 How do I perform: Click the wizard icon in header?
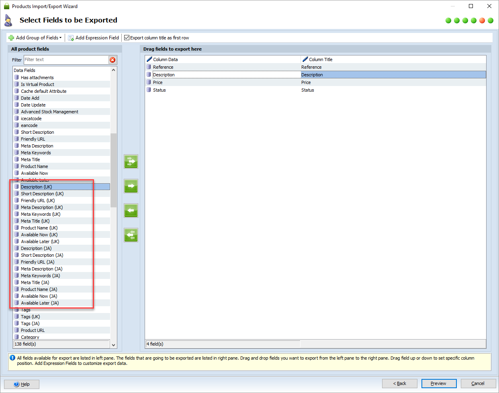(8, 20)
